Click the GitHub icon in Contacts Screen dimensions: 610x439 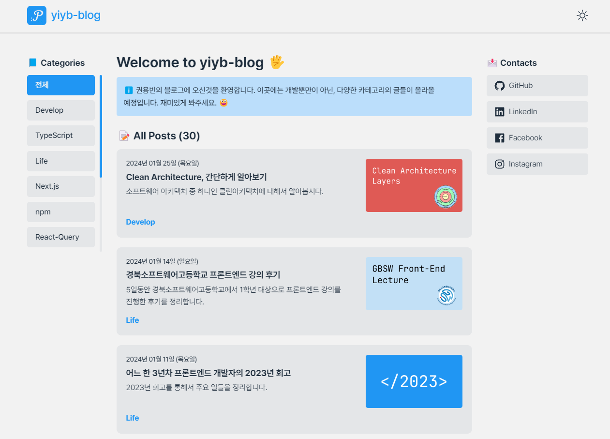(x=500, y=86)
